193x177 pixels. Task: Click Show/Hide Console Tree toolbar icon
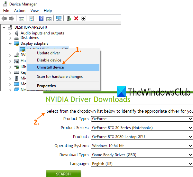tap(22, 19)
